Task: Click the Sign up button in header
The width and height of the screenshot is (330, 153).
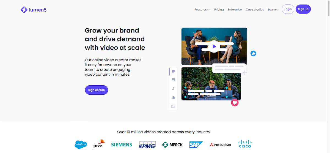Action: click(303, 9)
